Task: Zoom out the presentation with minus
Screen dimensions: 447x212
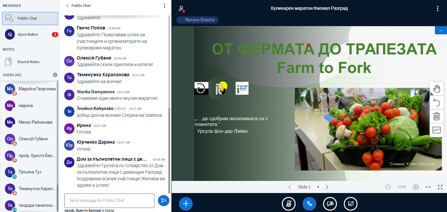Action: [388, 187]
